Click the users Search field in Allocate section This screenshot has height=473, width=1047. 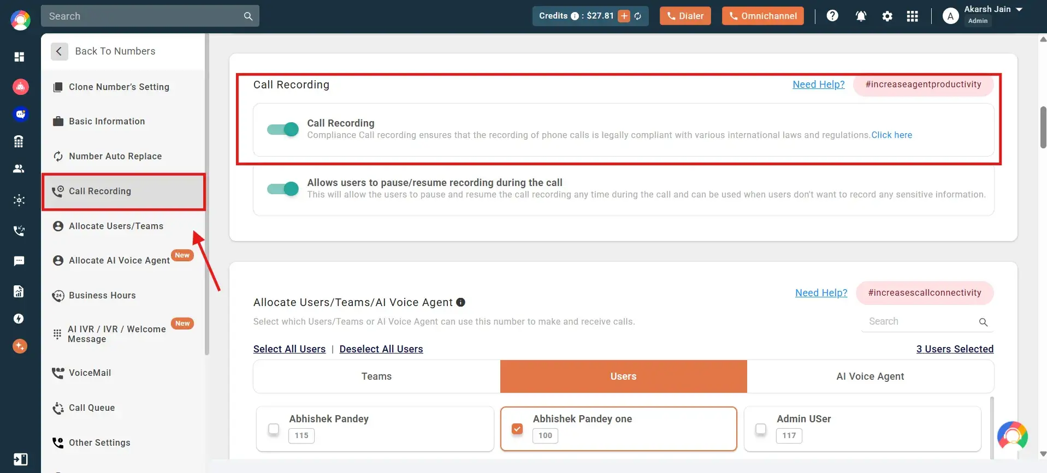click(927, 322)
